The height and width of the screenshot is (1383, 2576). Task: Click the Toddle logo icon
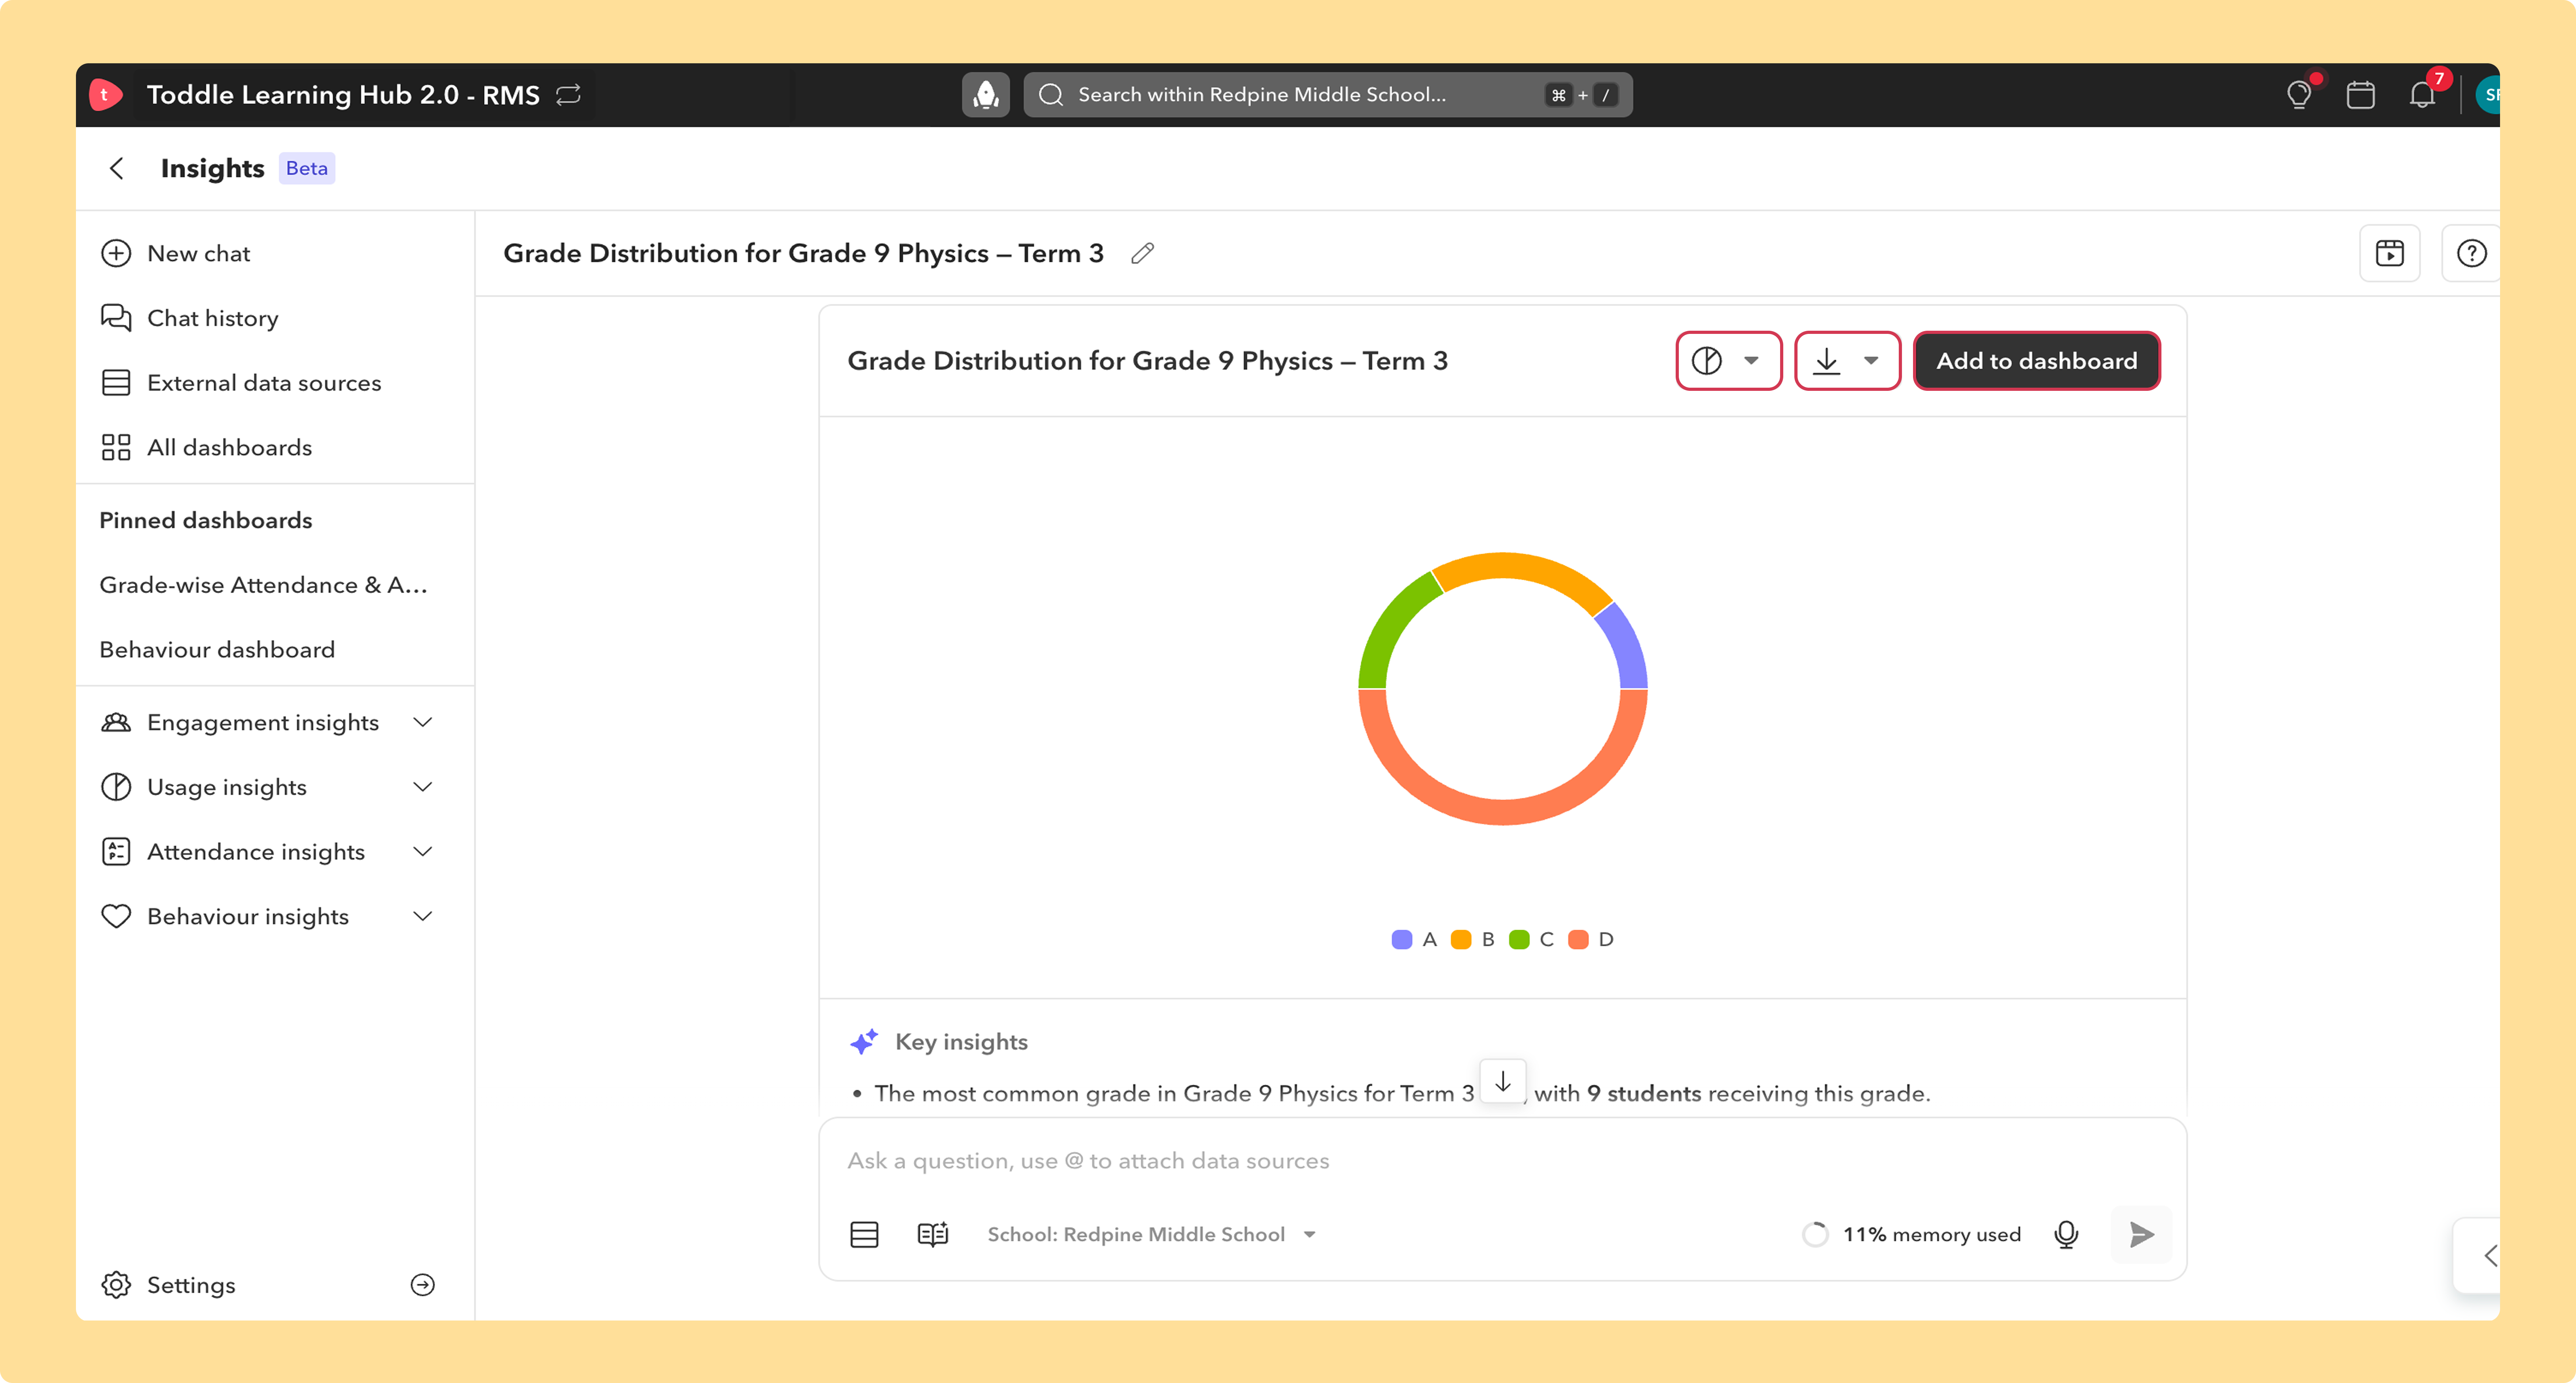[105, 95]
